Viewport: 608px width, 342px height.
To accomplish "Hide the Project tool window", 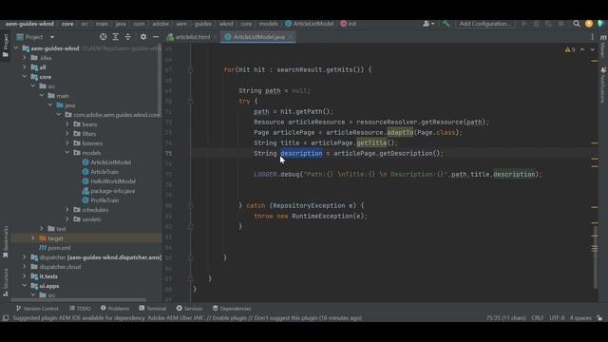I will [x=156, y=37].
